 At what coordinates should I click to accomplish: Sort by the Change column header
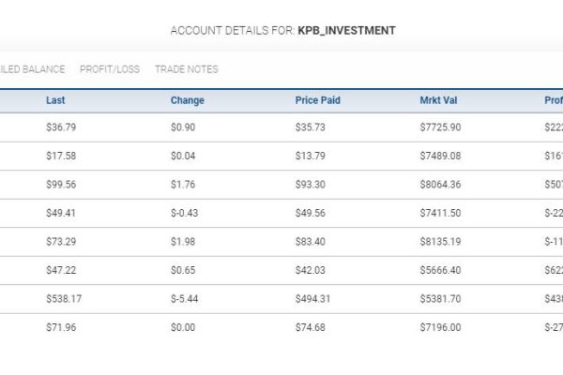[188, 100]
